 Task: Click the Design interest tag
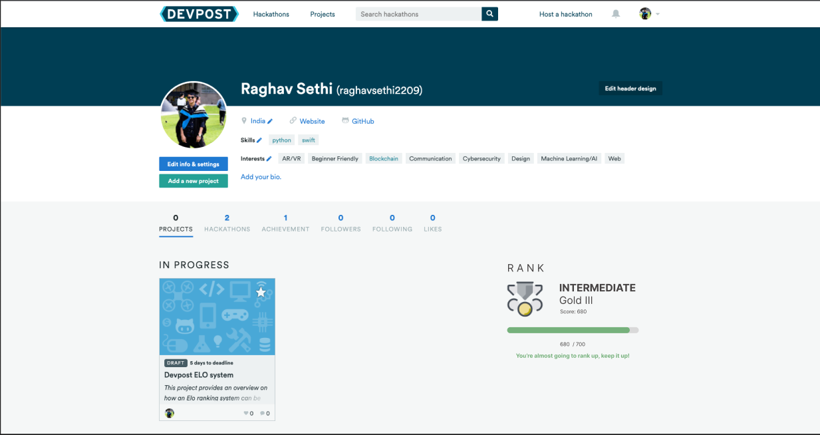click(521, 159)
